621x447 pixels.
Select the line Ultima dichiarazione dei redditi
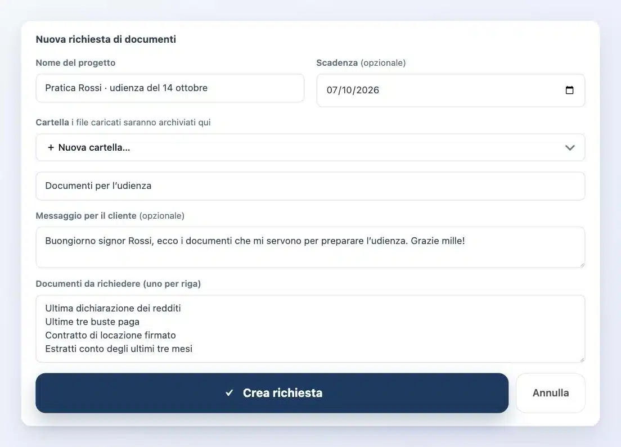point(113,309)
